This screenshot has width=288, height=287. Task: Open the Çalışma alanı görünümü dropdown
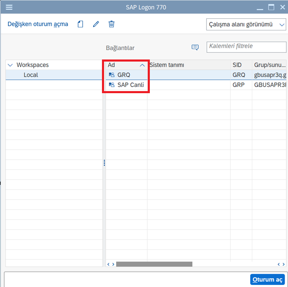click(x=246, y=25)
